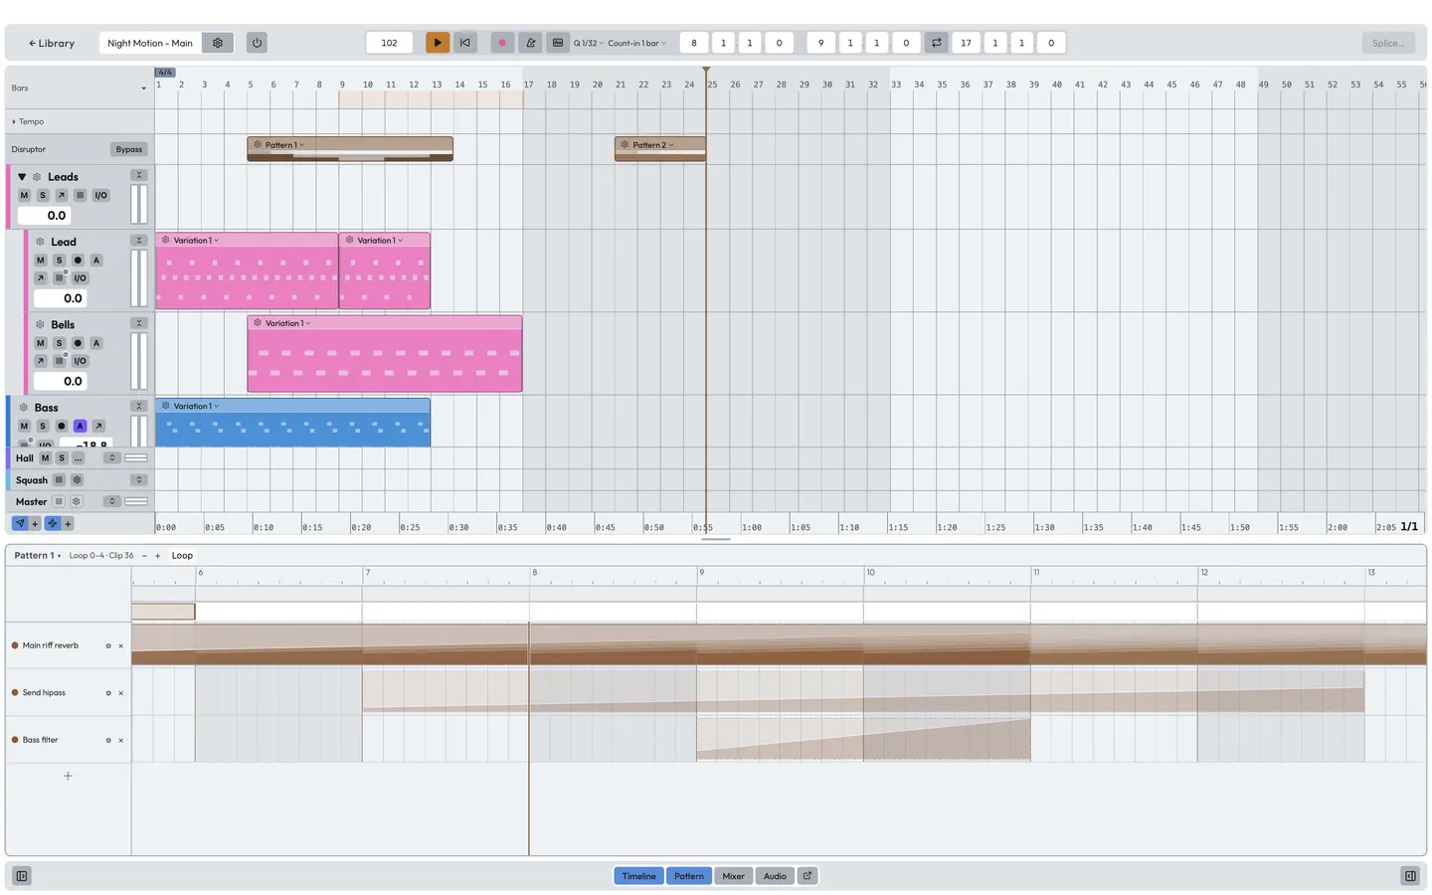Collapse the Bells track height
Viewport: 1432px width, 895px height.
pyautogui.click(x=139, y=323)
